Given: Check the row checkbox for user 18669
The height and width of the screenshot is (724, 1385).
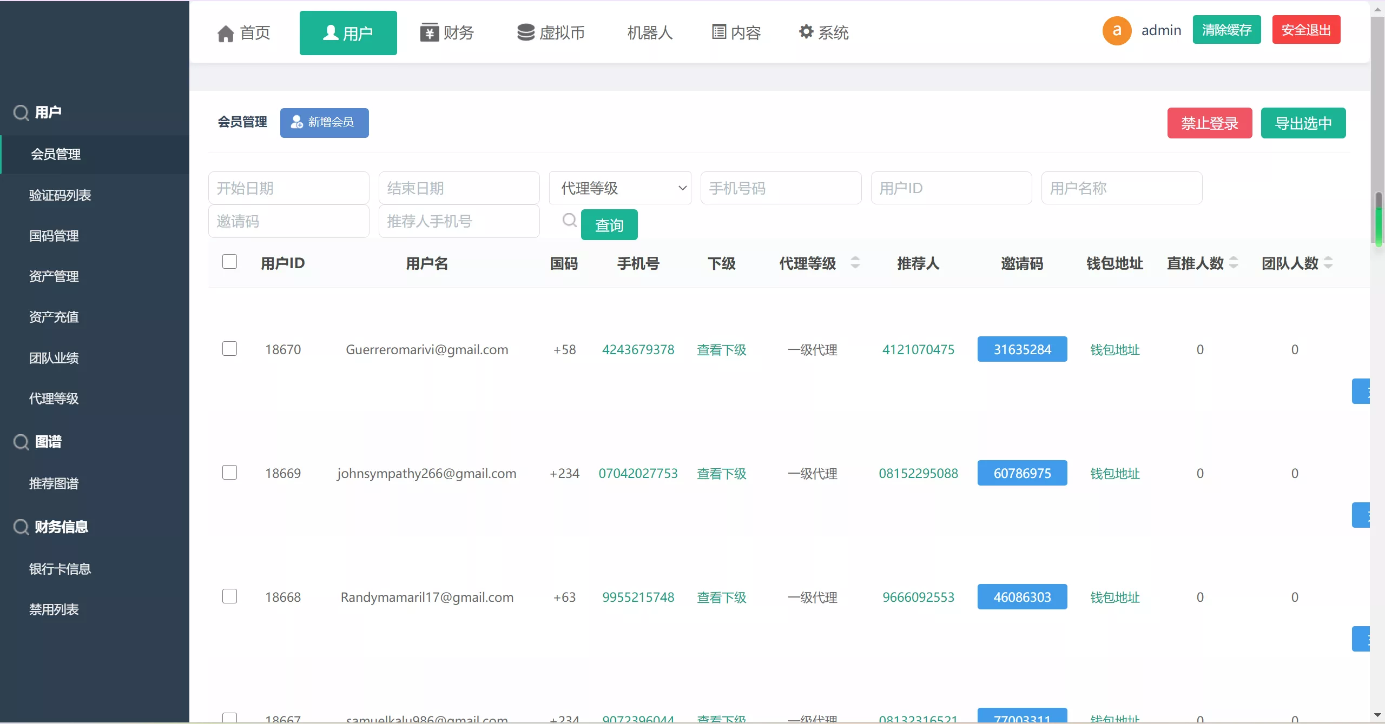Looking at the screenshot, I should pyautogui.click(x=229, y=472).
